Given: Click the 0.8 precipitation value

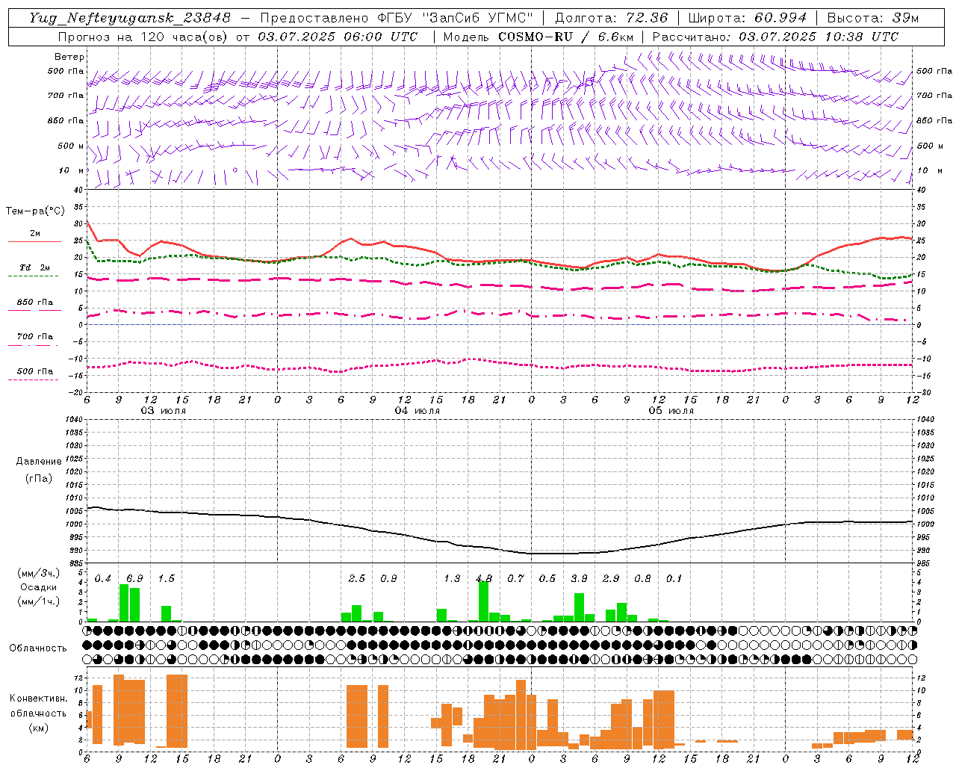Looking at the screenshot, I should [x=642, y=579].
